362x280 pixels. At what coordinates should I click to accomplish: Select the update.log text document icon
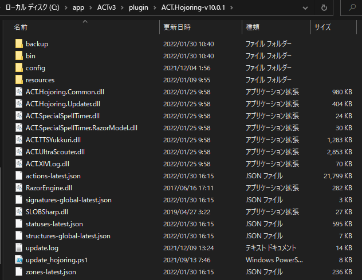[x=19, y=248]
